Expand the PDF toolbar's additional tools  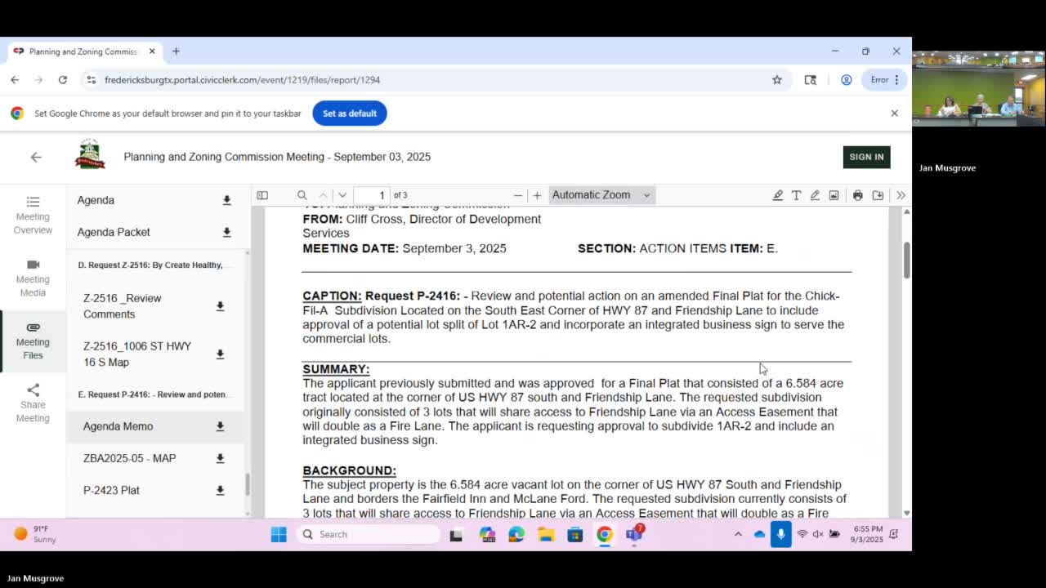(x=901, y=195)
